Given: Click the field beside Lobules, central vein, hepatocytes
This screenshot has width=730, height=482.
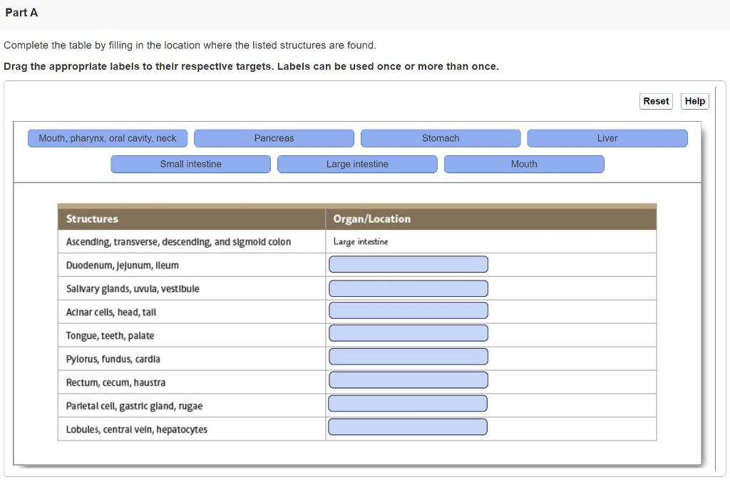Looking at the screenshot, I should click(407, 426).
